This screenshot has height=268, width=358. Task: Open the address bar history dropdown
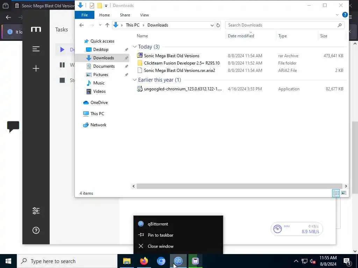tap(212, 25)
